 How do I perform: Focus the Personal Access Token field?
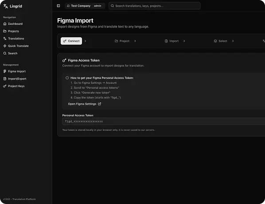[164, 122]
